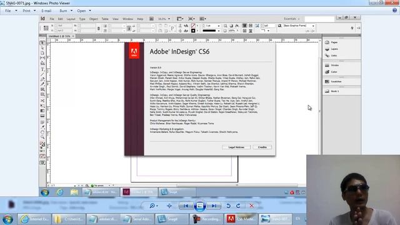Viewport: 400px width, 225px height.
Task: Open the Essentials workspace dropdown
Action: (292, 19)
